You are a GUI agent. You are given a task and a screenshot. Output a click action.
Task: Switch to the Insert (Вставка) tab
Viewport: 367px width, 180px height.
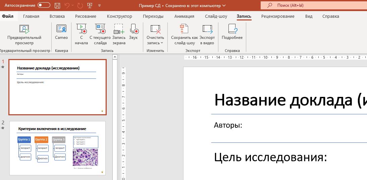[x=57, y=16]
